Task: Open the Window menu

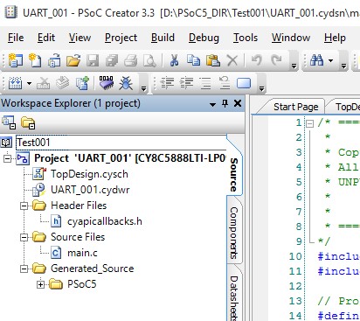Action: click(291, 38)
